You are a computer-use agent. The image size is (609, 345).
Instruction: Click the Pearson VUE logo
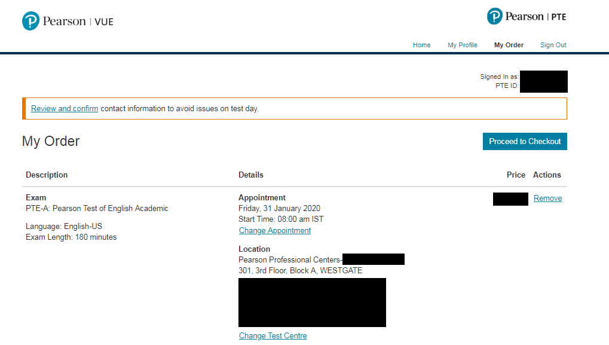coord(68,21)
